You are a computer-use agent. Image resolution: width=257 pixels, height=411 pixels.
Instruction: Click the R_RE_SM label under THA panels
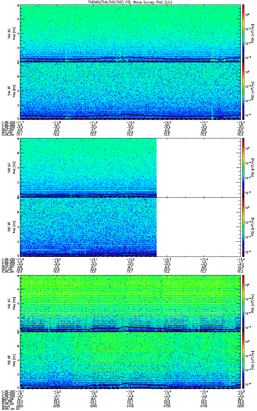tap(8, 135)
